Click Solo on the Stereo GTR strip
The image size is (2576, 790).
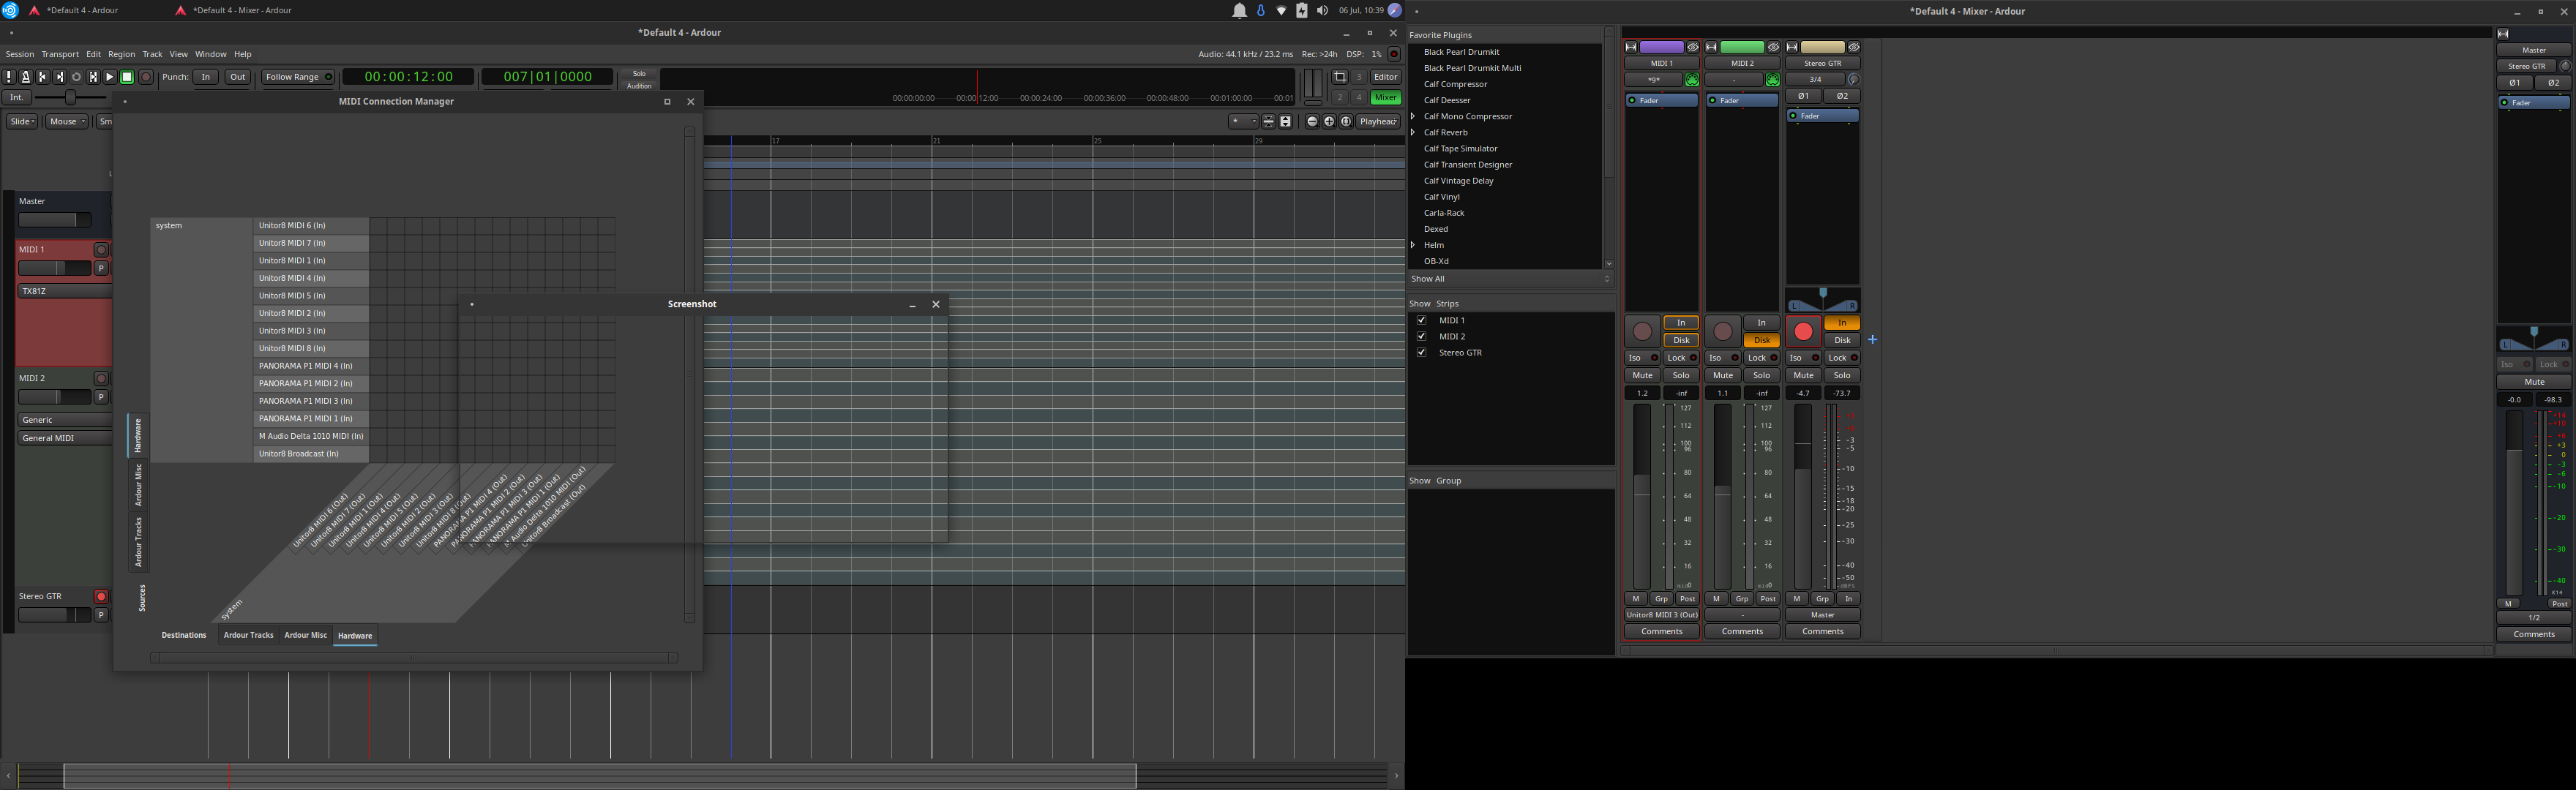coord(1842,375)
